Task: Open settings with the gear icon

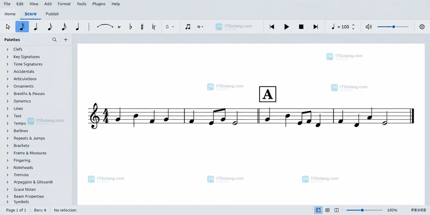Action: pos(422,26)
